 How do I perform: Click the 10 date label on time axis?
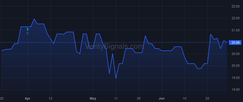coord(185,99)
